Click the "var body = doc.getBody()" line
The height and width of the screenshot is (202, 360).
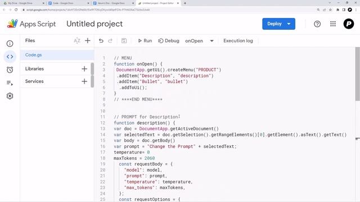tap(145, 140)
